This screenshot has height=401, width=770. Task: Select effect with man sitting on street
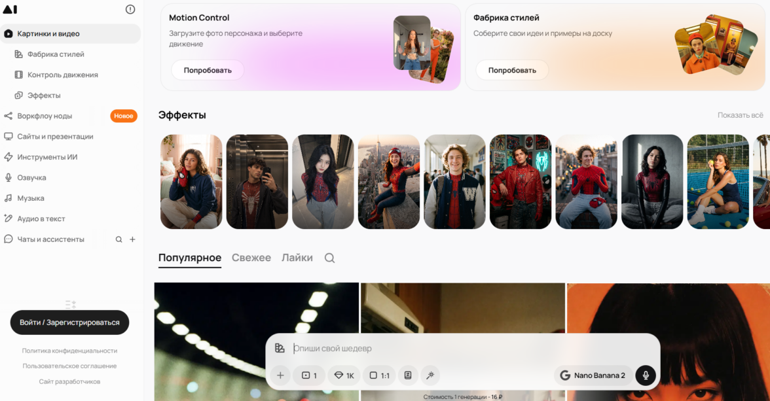click(x=586, y=182)
